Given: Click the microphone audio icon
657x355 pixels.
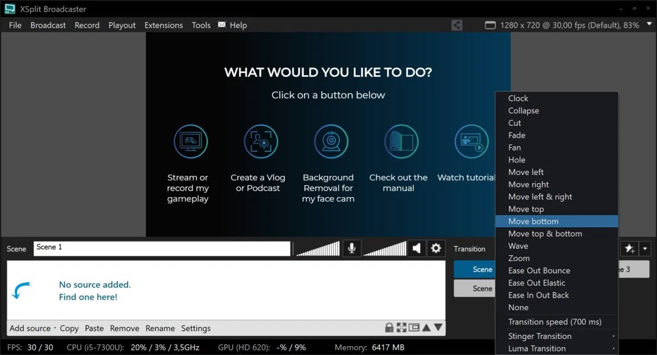Looking at the screenshot, I should (352, 248).
